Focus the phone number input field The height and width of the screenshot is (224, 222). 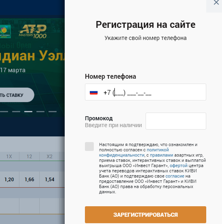[x=146, y=92]
